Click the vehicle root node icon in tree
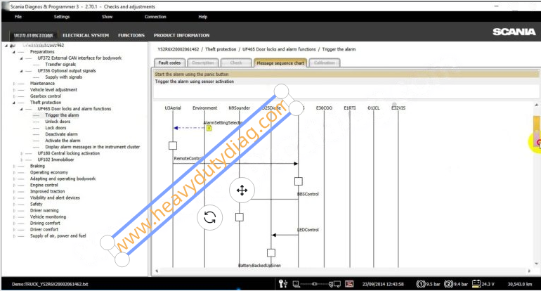 click(13, 46)
